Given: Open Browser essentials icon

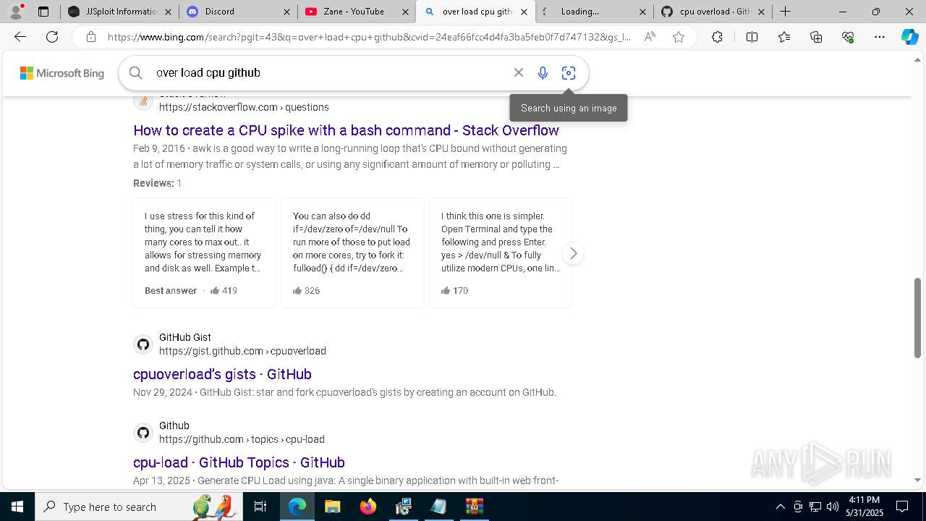Looking at the screenshot, I should tap(848, 37).
